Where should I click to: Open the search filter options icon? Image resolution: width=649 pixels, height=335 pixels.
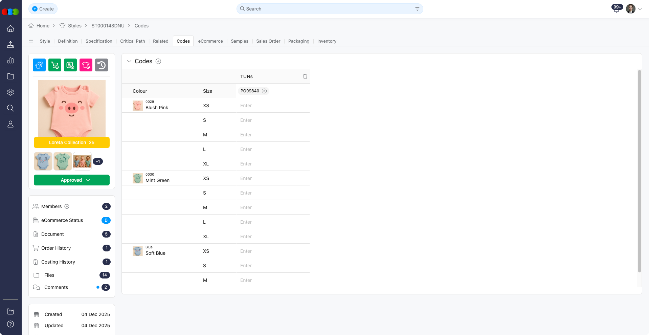tap(417, 9)
